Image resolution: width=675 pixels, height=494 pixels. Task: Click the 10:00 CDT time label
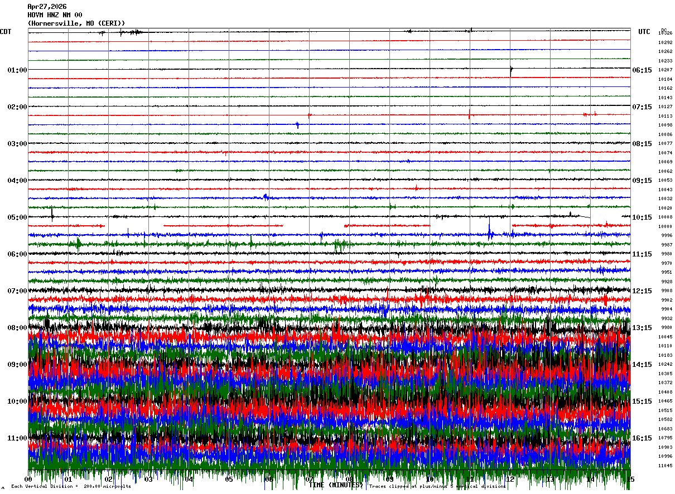(x=17, y=401)
